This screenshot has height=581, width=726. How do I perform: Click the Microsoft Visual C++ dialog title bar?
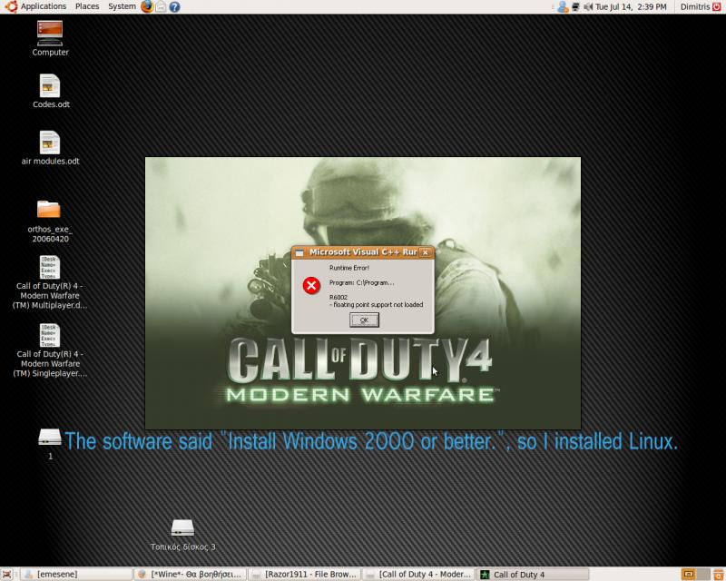pos(362,252)
